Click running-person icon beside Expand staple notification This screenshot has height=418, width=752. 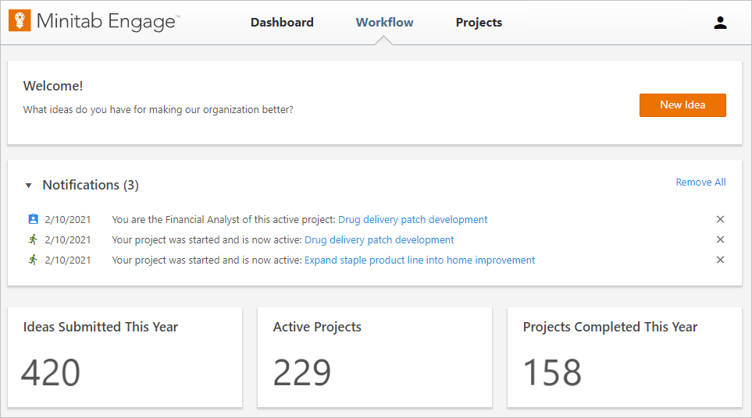pyautogui.click(x=33, y=260)
